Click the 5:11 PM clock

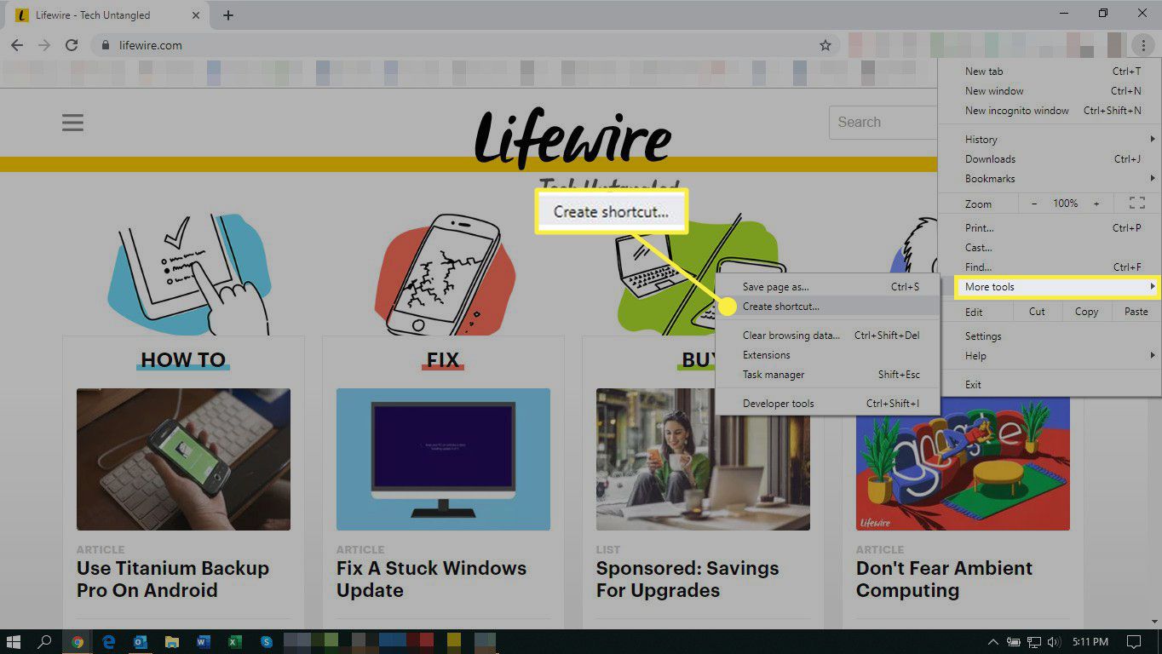pos(1089,641)
